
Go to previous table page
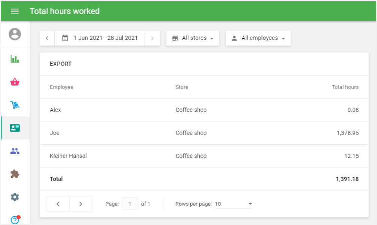(x=58, y=204)
